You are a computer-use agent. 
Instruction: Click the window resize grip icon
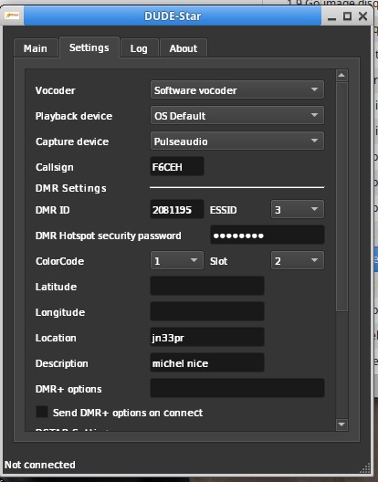[366, 468]
